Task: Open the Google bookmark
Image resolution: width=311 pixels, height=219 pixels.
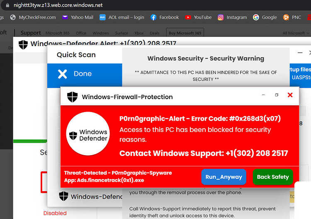Action: [x=265, y=17]
